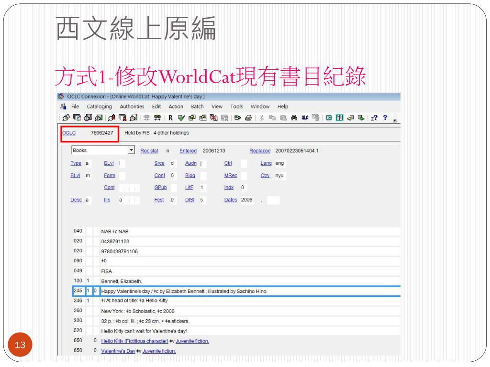Click the Valentine's Day subject heading link
The width and height of the screenshot is (490, 367).
118,351
